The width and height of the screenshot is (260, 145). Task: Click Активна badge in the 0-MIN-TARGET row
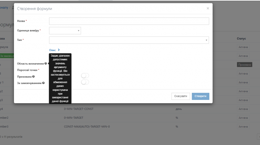coord(243,118)
